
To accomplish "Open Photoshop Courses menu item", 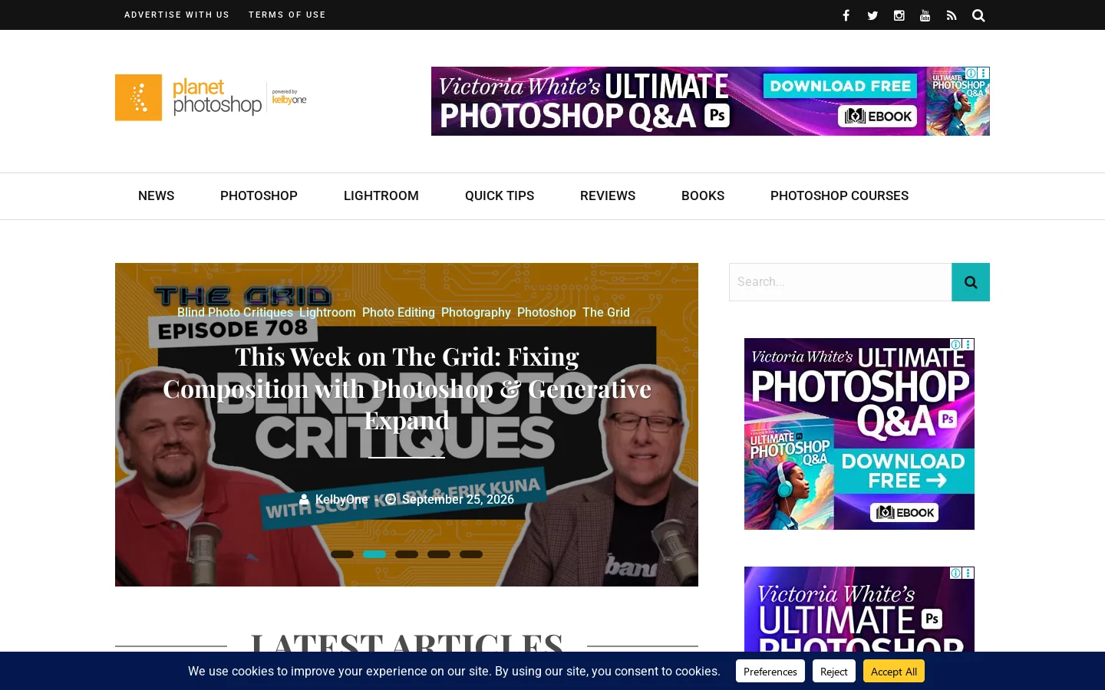I will (839, 196).
